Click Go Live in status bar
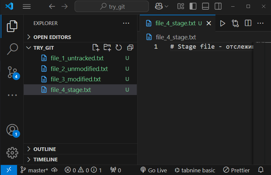Screen dimensions: 271x175 coord(154,170)
